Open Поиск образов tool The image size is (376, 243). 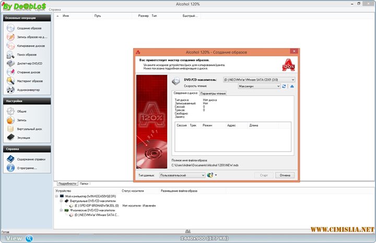26,54
